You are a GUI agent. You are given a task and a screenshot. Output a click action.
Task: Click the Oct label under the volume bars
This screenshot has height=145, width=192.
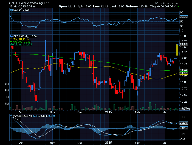21,112
